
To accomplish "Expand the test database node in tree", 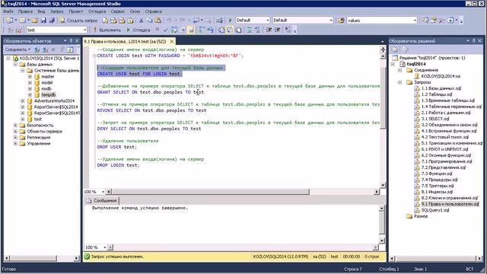I will [x=23, y=119].
